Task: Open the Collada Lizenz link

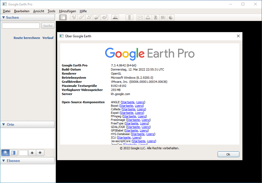Action: [141, 109]
